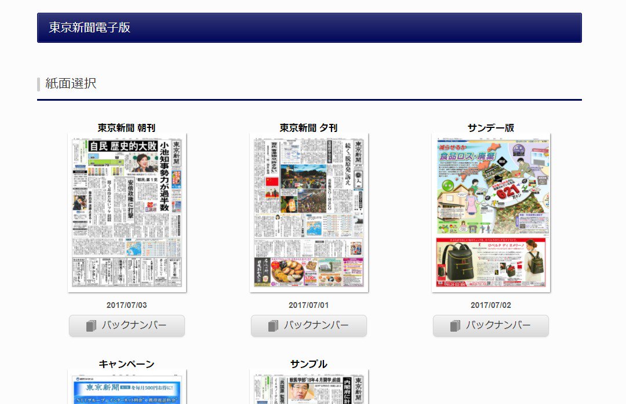
Task: Click the キャンペーン title label
Action: (126, 363)
